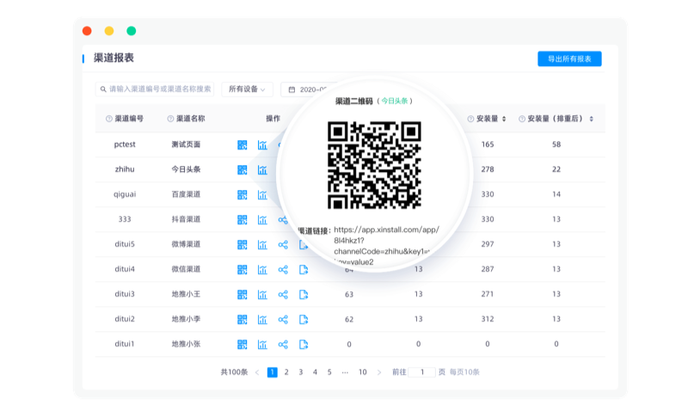
Task: Go to page 3 in pagination
Action: click(300, 372)
